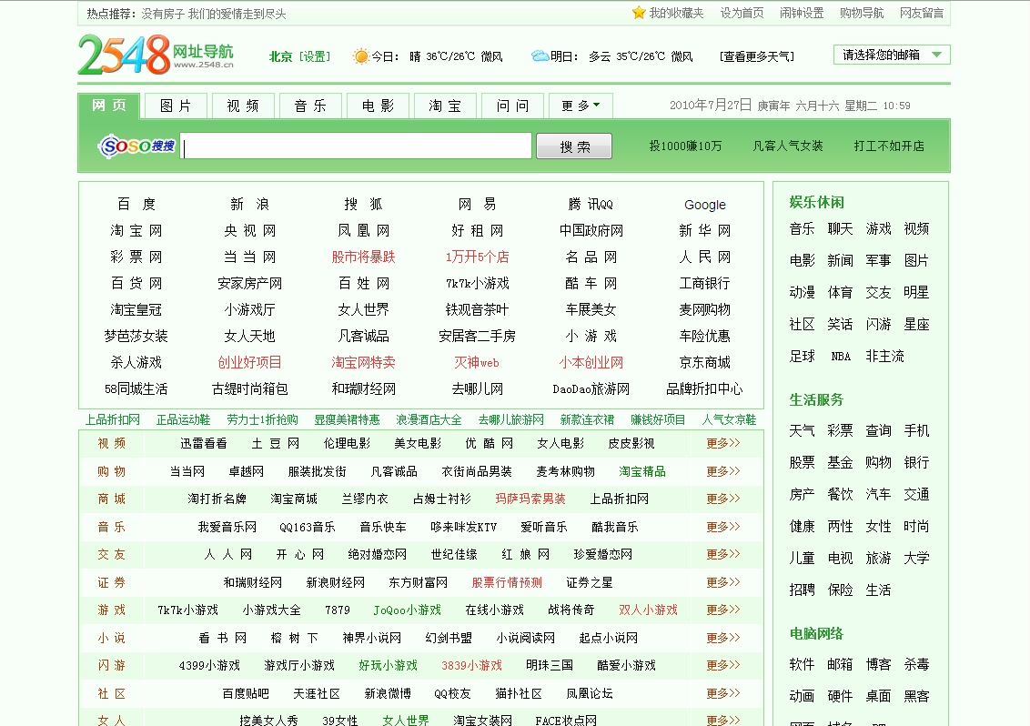Open the Google link
This screenshot has width=1030, height=726.
point(704,205)
